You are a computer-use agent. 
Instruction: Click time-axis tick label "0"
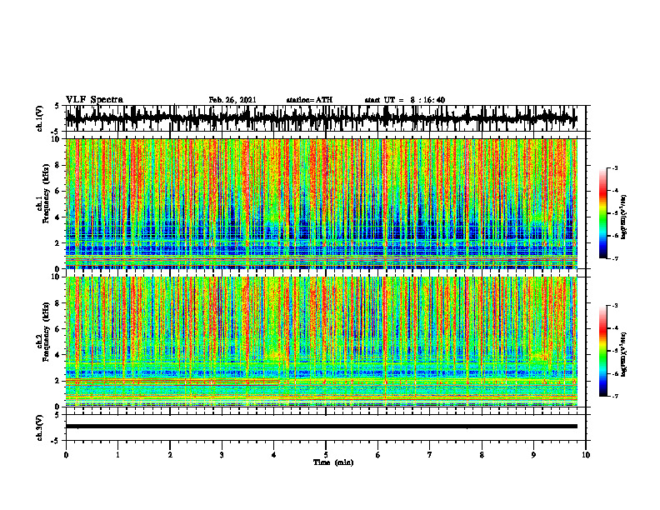pyautogui.click(x=66, y=455)
